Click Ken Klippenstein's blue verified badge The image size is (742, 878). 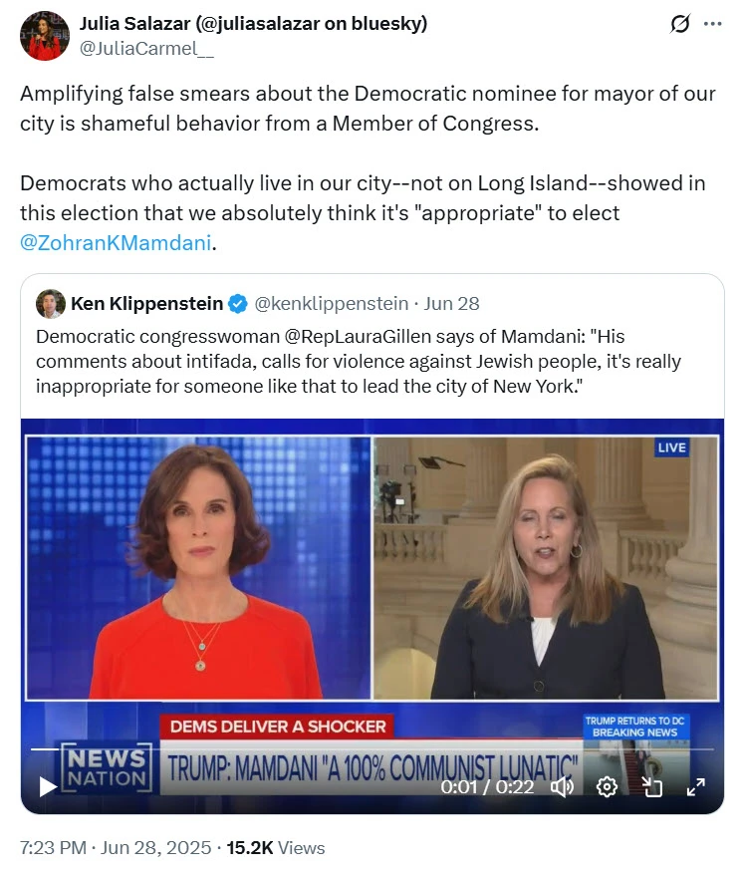click(238, 304)
